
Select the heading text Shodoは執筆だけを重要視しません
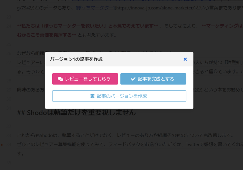coord(81,112)
